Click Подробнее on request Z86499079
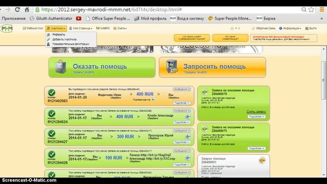Image resolution: width=327 pixels, height=184 pixels. [256, 117]
